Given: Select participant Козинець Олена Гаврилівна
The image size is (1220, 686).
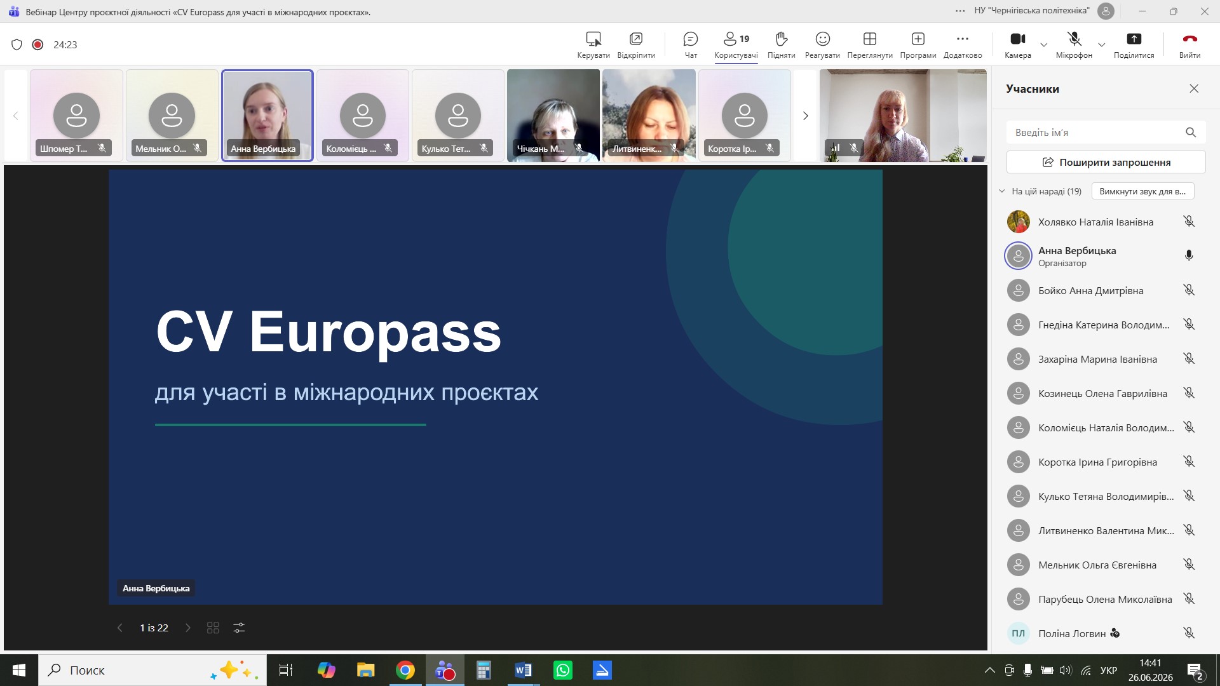Looking at the screenshot, I should [x=1105, y=393].
